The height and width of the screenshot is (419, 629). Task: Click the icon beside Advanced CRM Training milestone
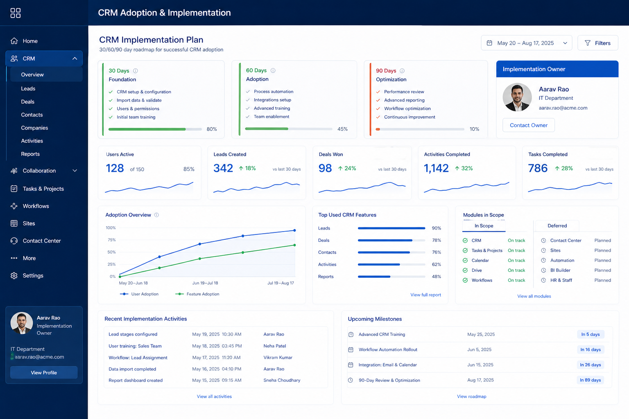351,334
